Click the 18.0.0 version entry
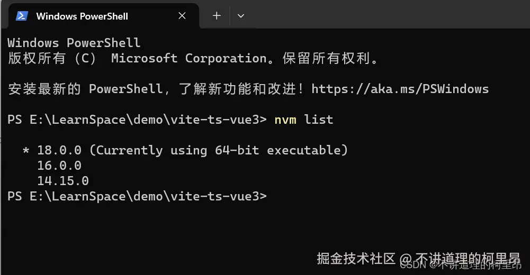Viewport: 530px width, 275px height. click(x=59, y=150)
